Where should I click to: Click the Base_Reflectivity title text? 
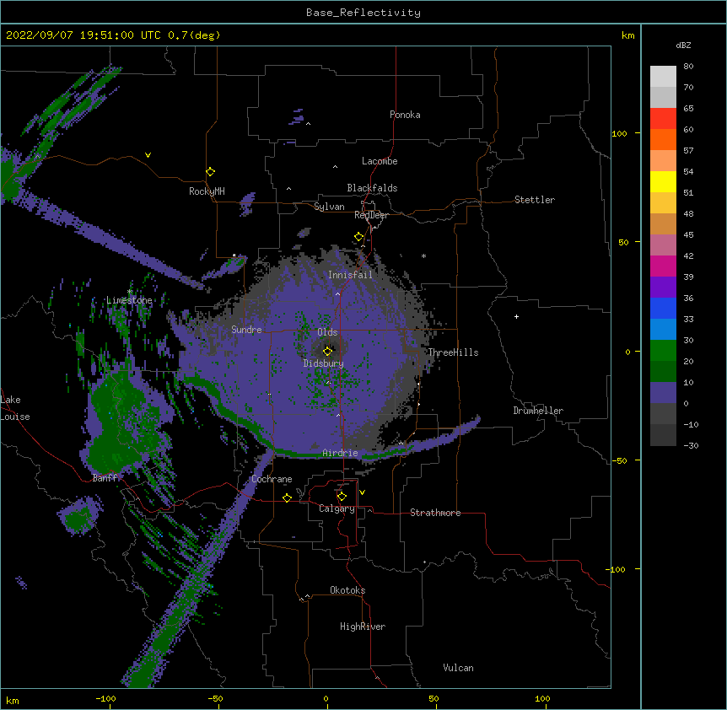tap(363, 13)
